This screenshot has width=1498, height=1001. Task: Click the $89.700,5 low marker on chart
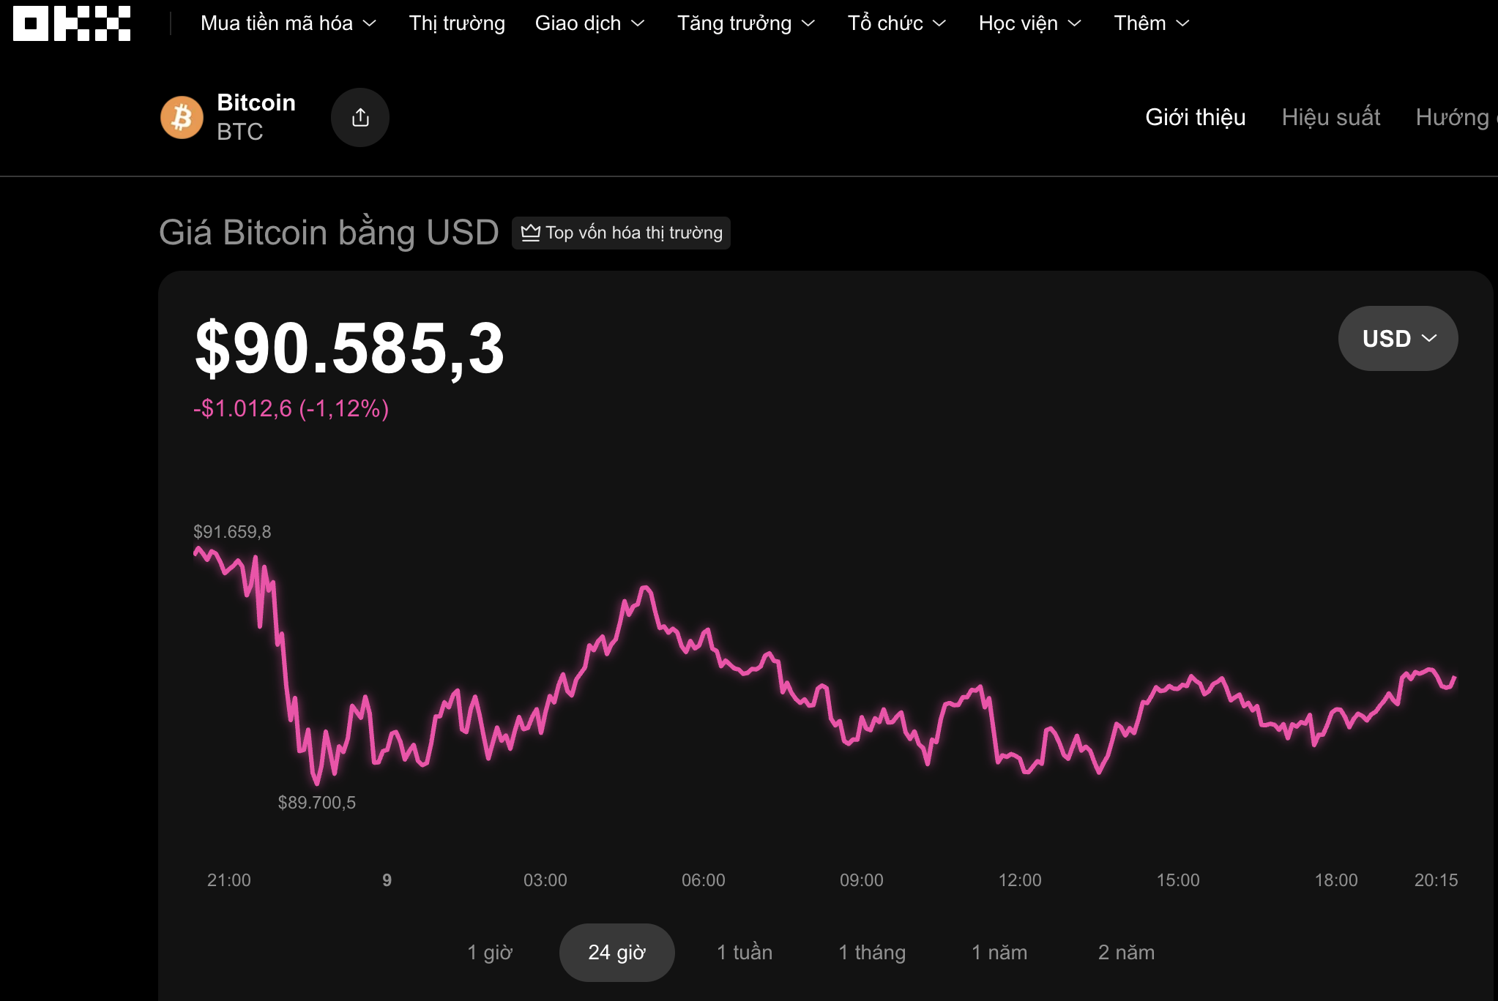pyautogui.click(x=317, y=801)
